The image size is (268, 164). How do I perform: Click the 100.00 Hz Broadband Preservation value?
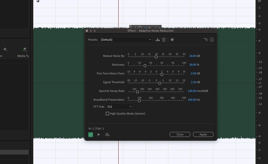[x=192, y=100]
